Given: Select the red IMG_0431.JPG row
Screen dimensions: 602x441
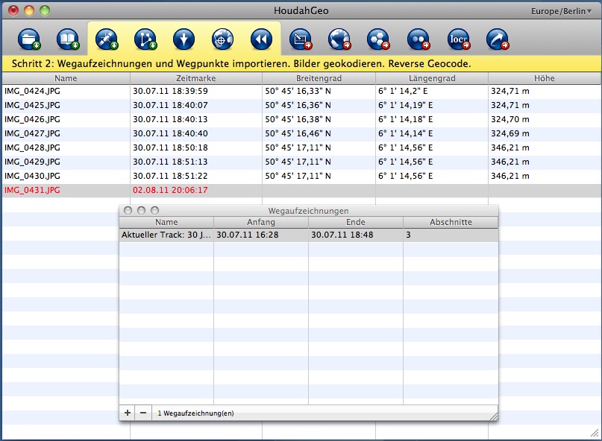Looking at the screenshot, I should coord(302,191).
